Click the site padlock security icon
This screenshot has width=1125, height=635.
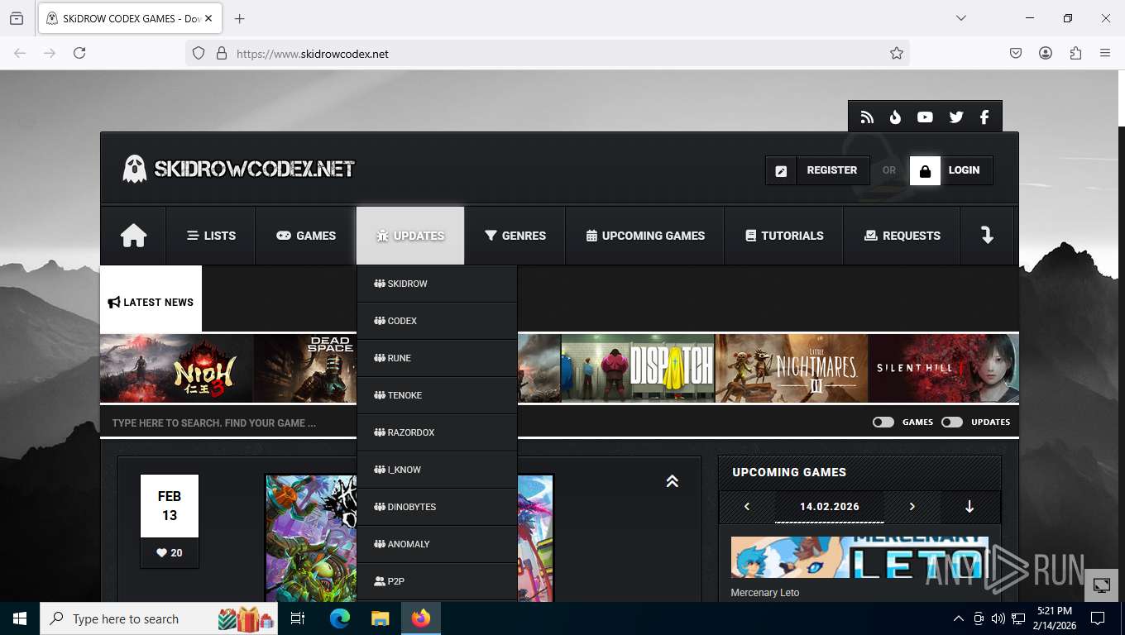click(221, 53)
